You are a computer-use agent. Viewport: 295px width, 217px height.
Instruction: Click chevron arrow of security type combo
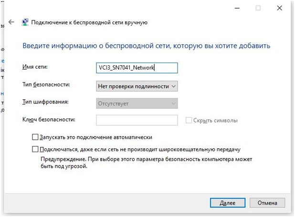[173, 86]
